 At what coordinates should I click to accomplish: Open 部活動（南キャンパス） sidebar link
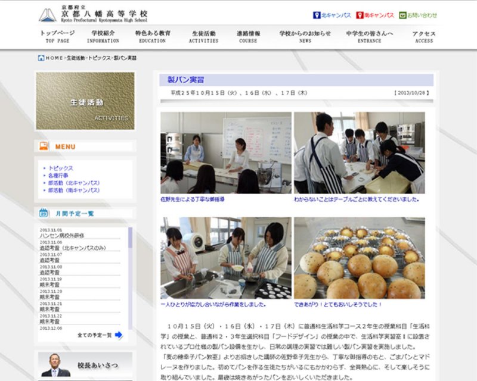pos(74,190)
